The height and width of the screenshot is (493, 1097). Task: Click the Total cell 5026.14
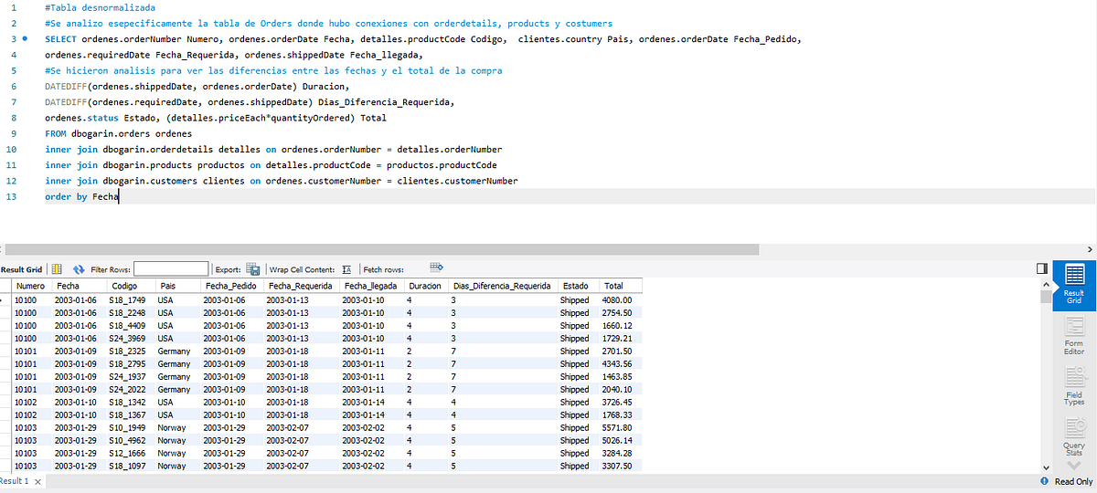622,440
